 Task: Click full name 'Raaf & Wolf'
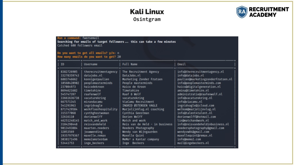(x=131, y=94)
